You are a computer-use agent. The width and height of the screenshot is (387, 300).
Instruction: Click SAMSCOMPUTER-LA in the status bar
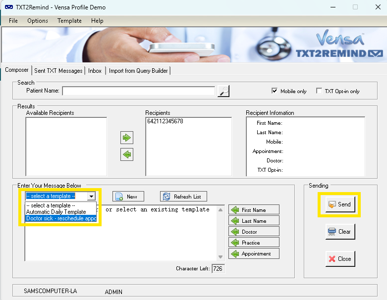click(x=51, y=291)
